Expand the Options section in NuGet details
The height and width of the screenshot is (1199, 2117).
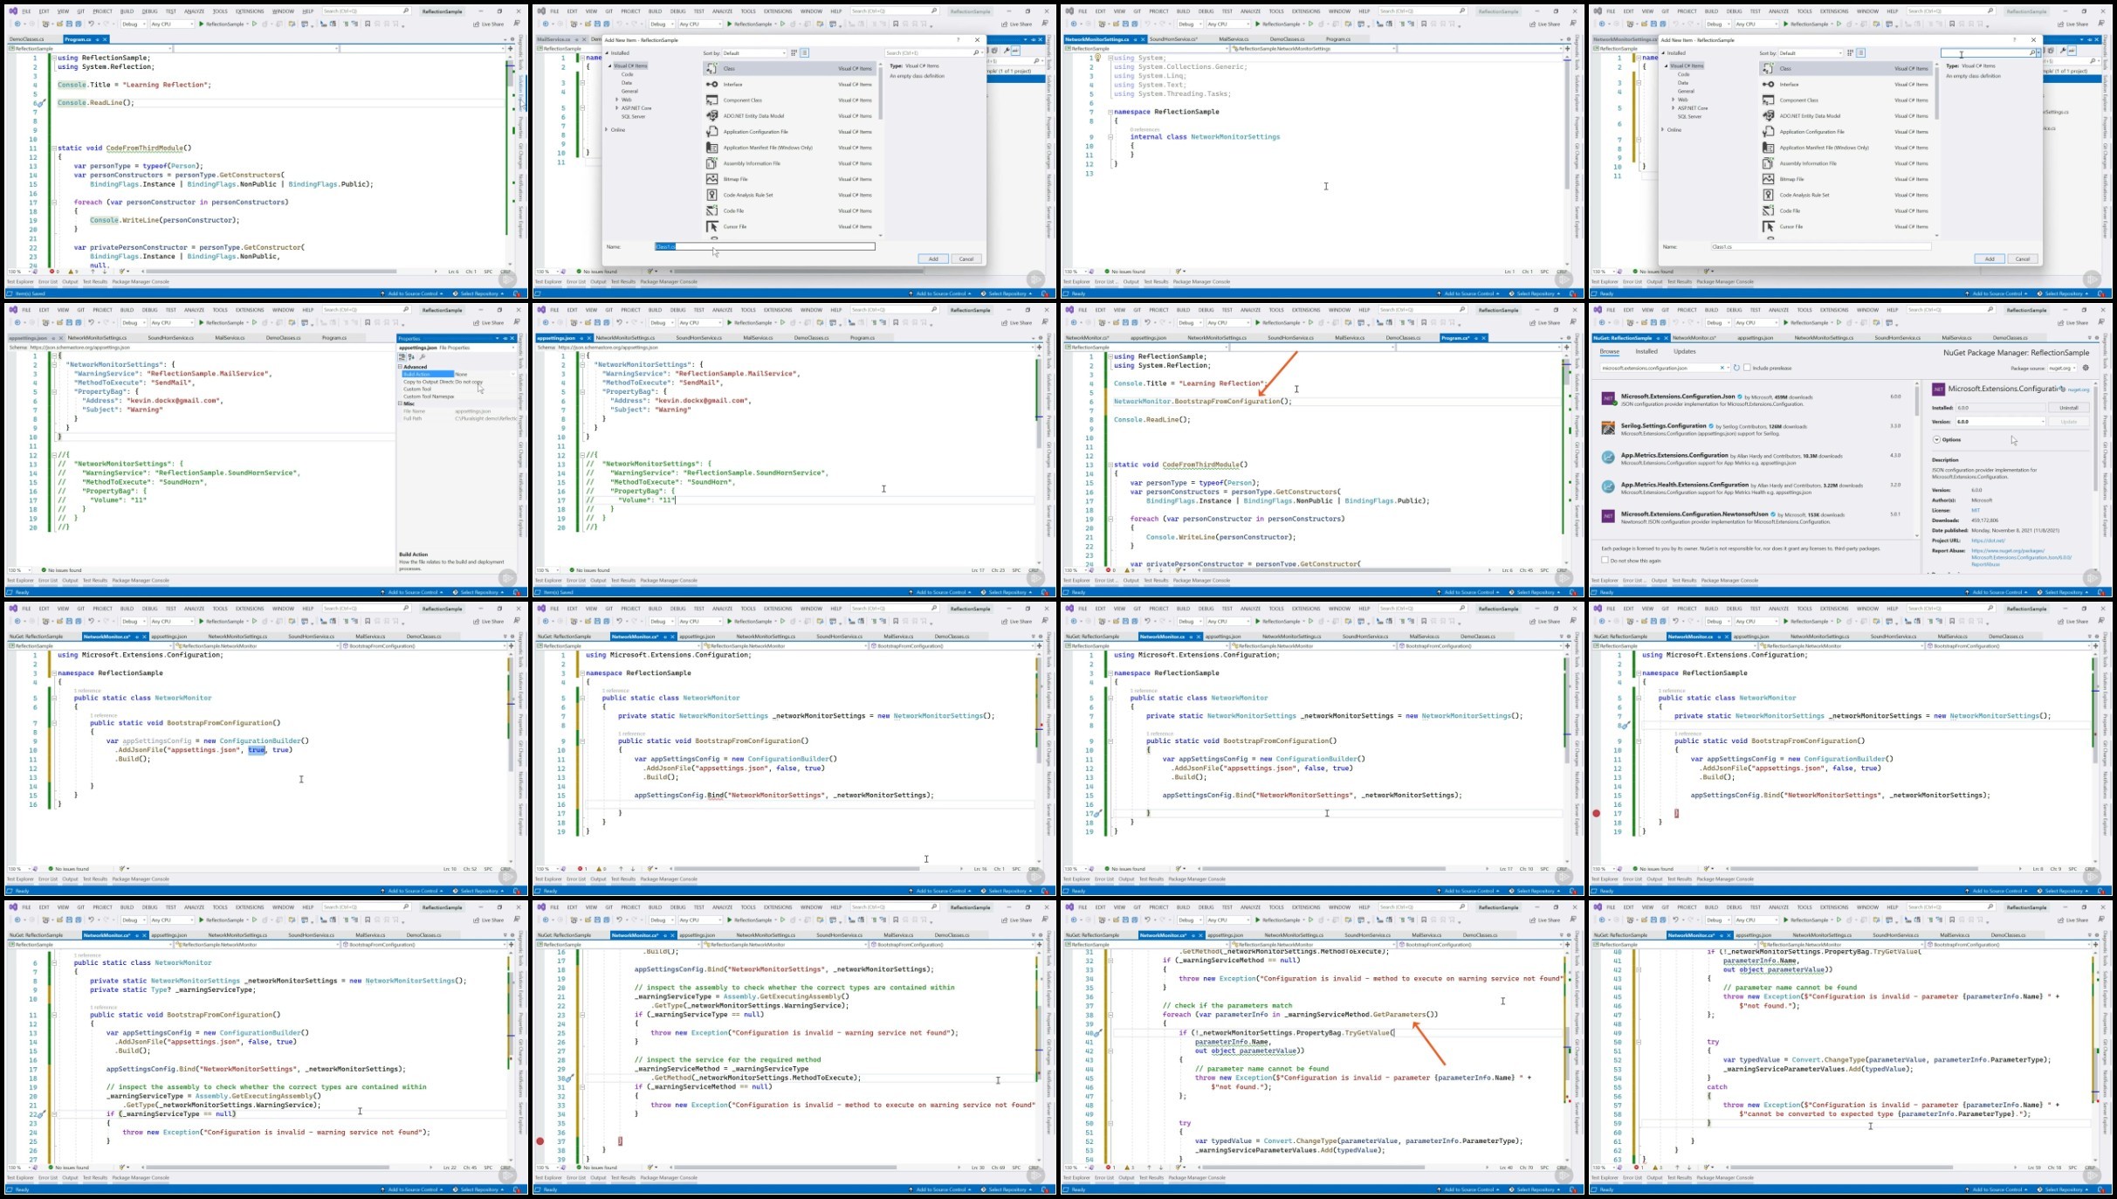[1936, 439]
